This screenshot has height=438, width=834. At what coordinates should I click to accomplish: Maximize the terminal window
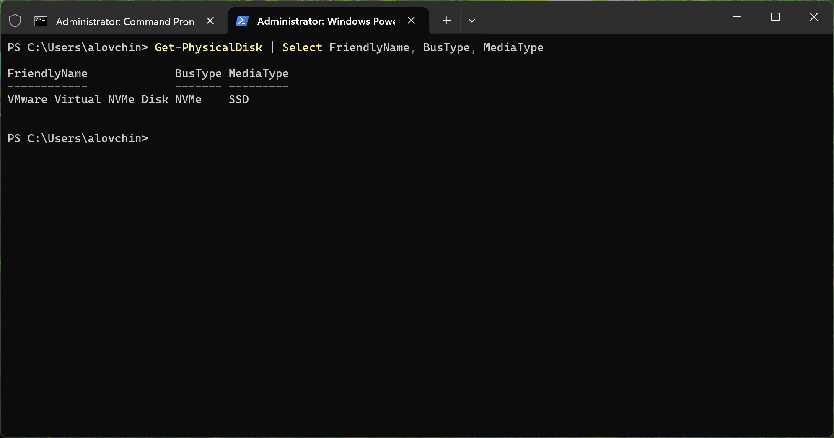click(x=775, y=17)
